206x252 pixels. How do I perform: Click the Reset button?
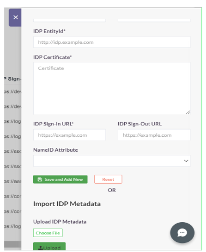click(108, 179)
